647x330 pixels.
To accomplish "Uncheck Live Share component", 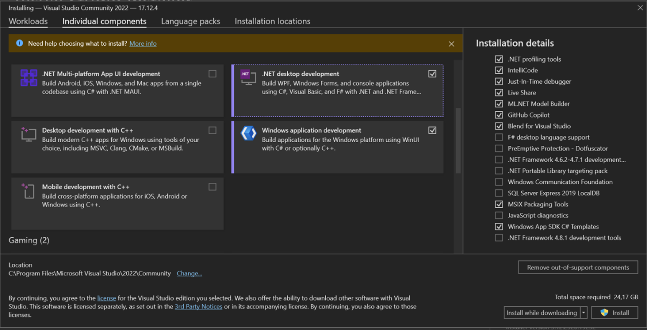I will tap(499, 92).
